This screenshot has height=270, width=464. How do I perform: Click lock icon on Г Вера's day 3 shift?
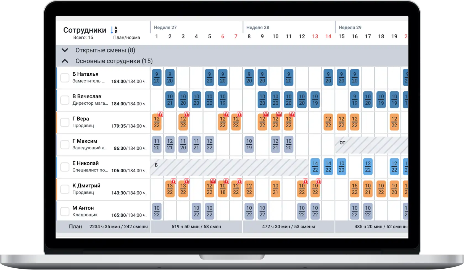187,114
